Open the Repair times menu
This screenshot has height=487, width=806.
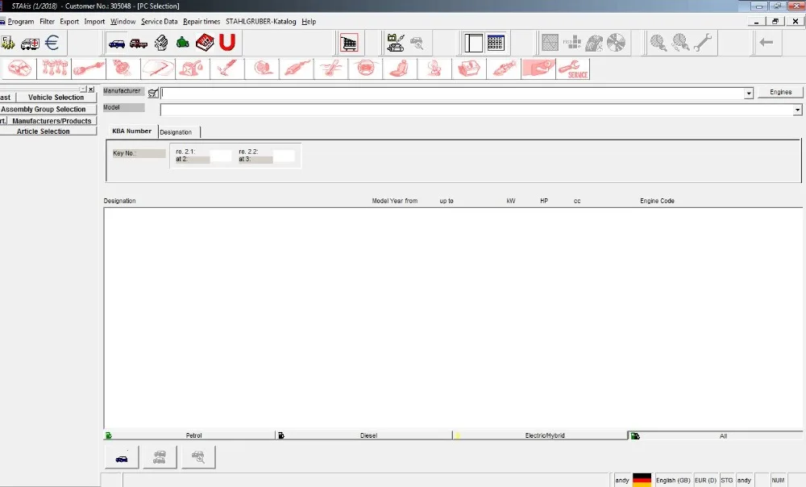click(201, 22)
